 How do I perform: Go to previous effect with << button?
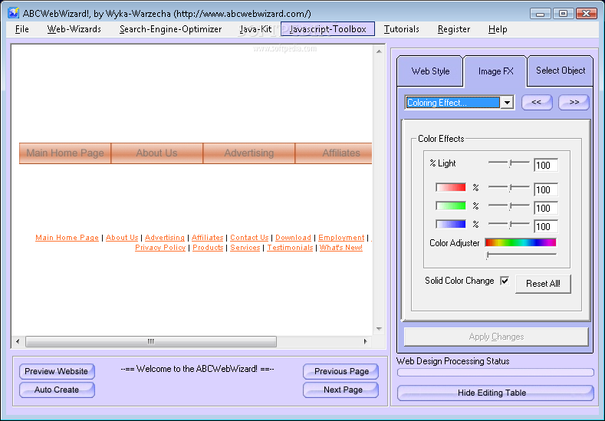pos(536,103)
